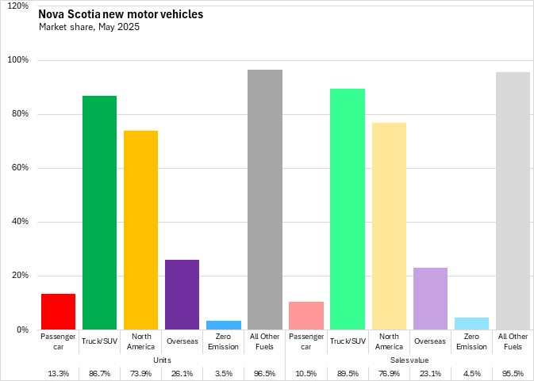Click the pale yellow North America sales bar
Image resolution: width=534 pixels, height=381 pixels.
(389, 226)
